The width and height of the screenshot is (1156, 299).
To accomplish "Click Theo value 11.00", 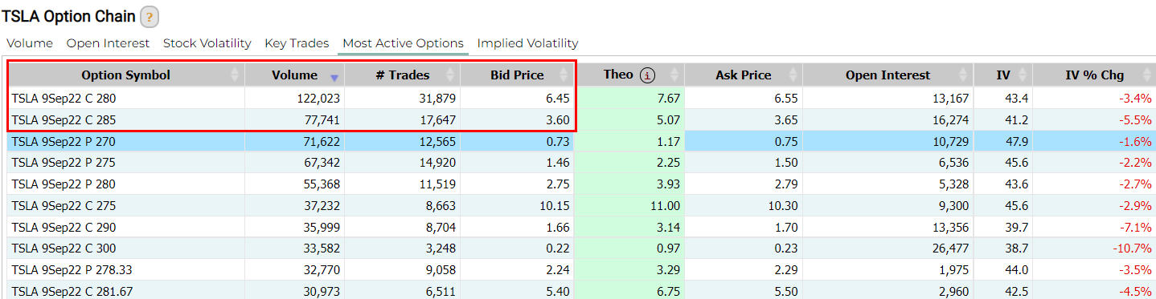I will pyautogui.click(x=665, y=206).
